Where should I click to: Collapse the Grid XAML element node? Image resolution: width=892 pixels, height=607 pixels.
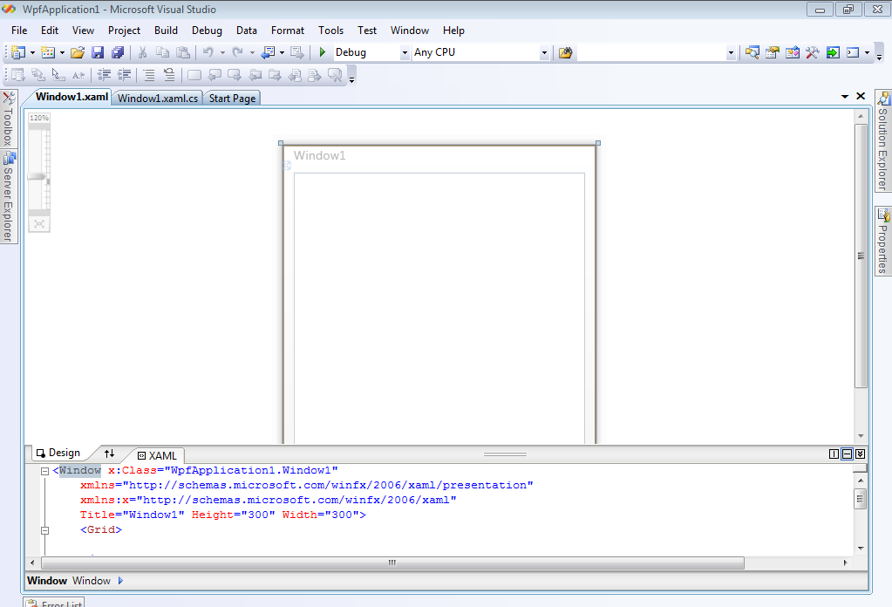point(44,530)
